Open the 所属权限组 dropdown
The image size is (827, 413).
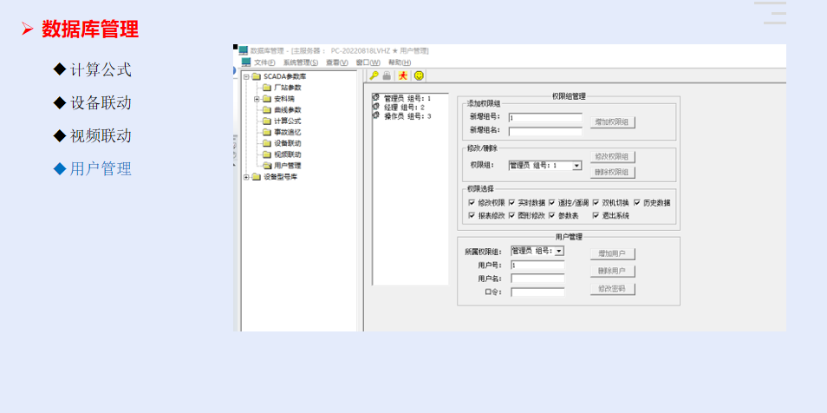pos(559,251)
